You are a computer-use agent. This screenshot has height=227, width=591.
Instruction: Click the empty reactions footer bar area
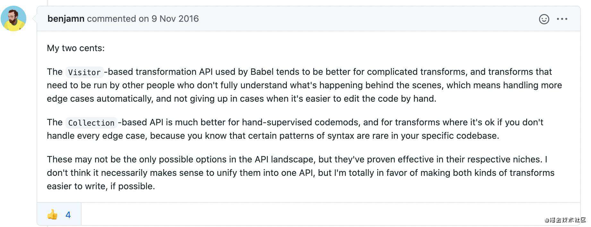330,214
